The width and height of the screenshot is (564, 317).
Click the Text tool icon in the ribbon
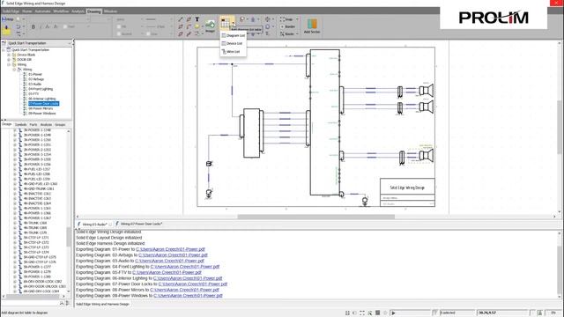197,19
